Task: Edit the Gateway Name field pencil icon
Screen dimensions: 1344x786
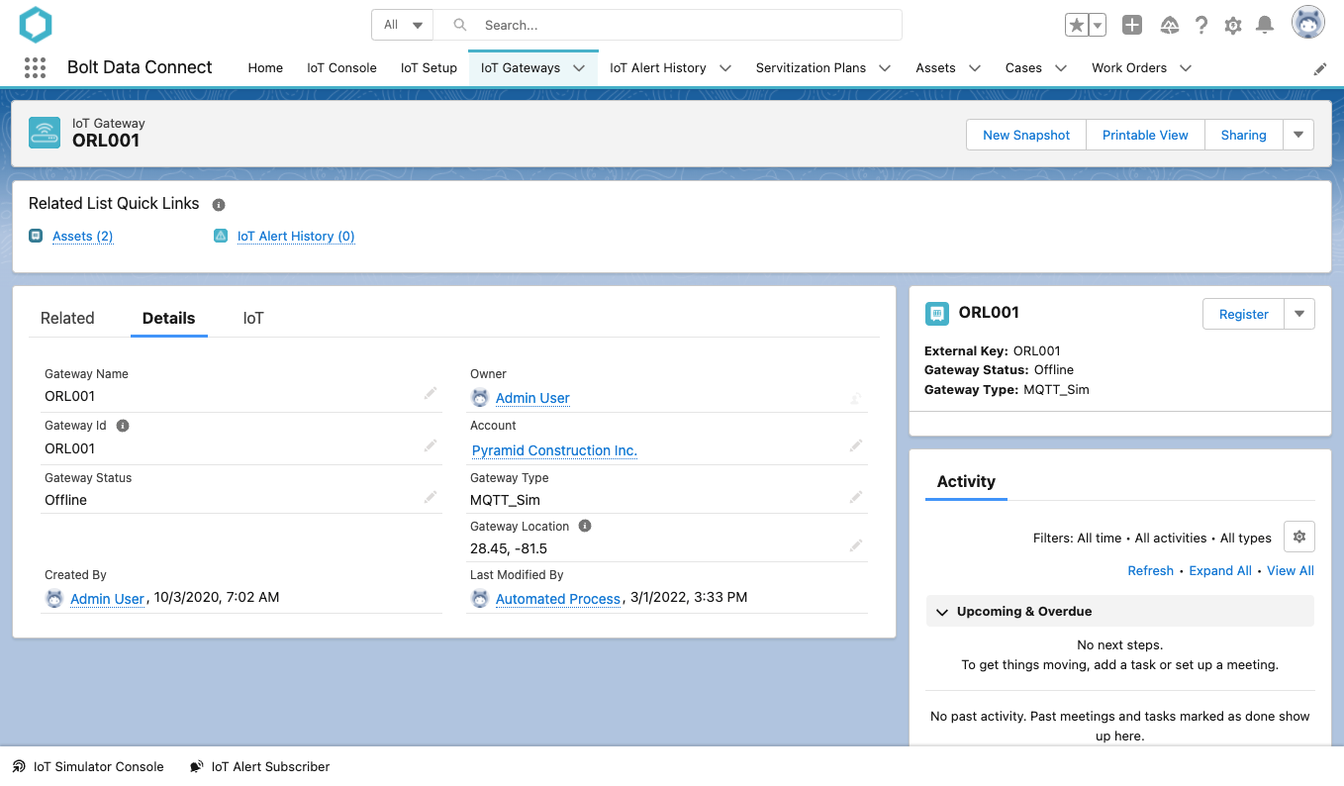Action: pos(431,393)
